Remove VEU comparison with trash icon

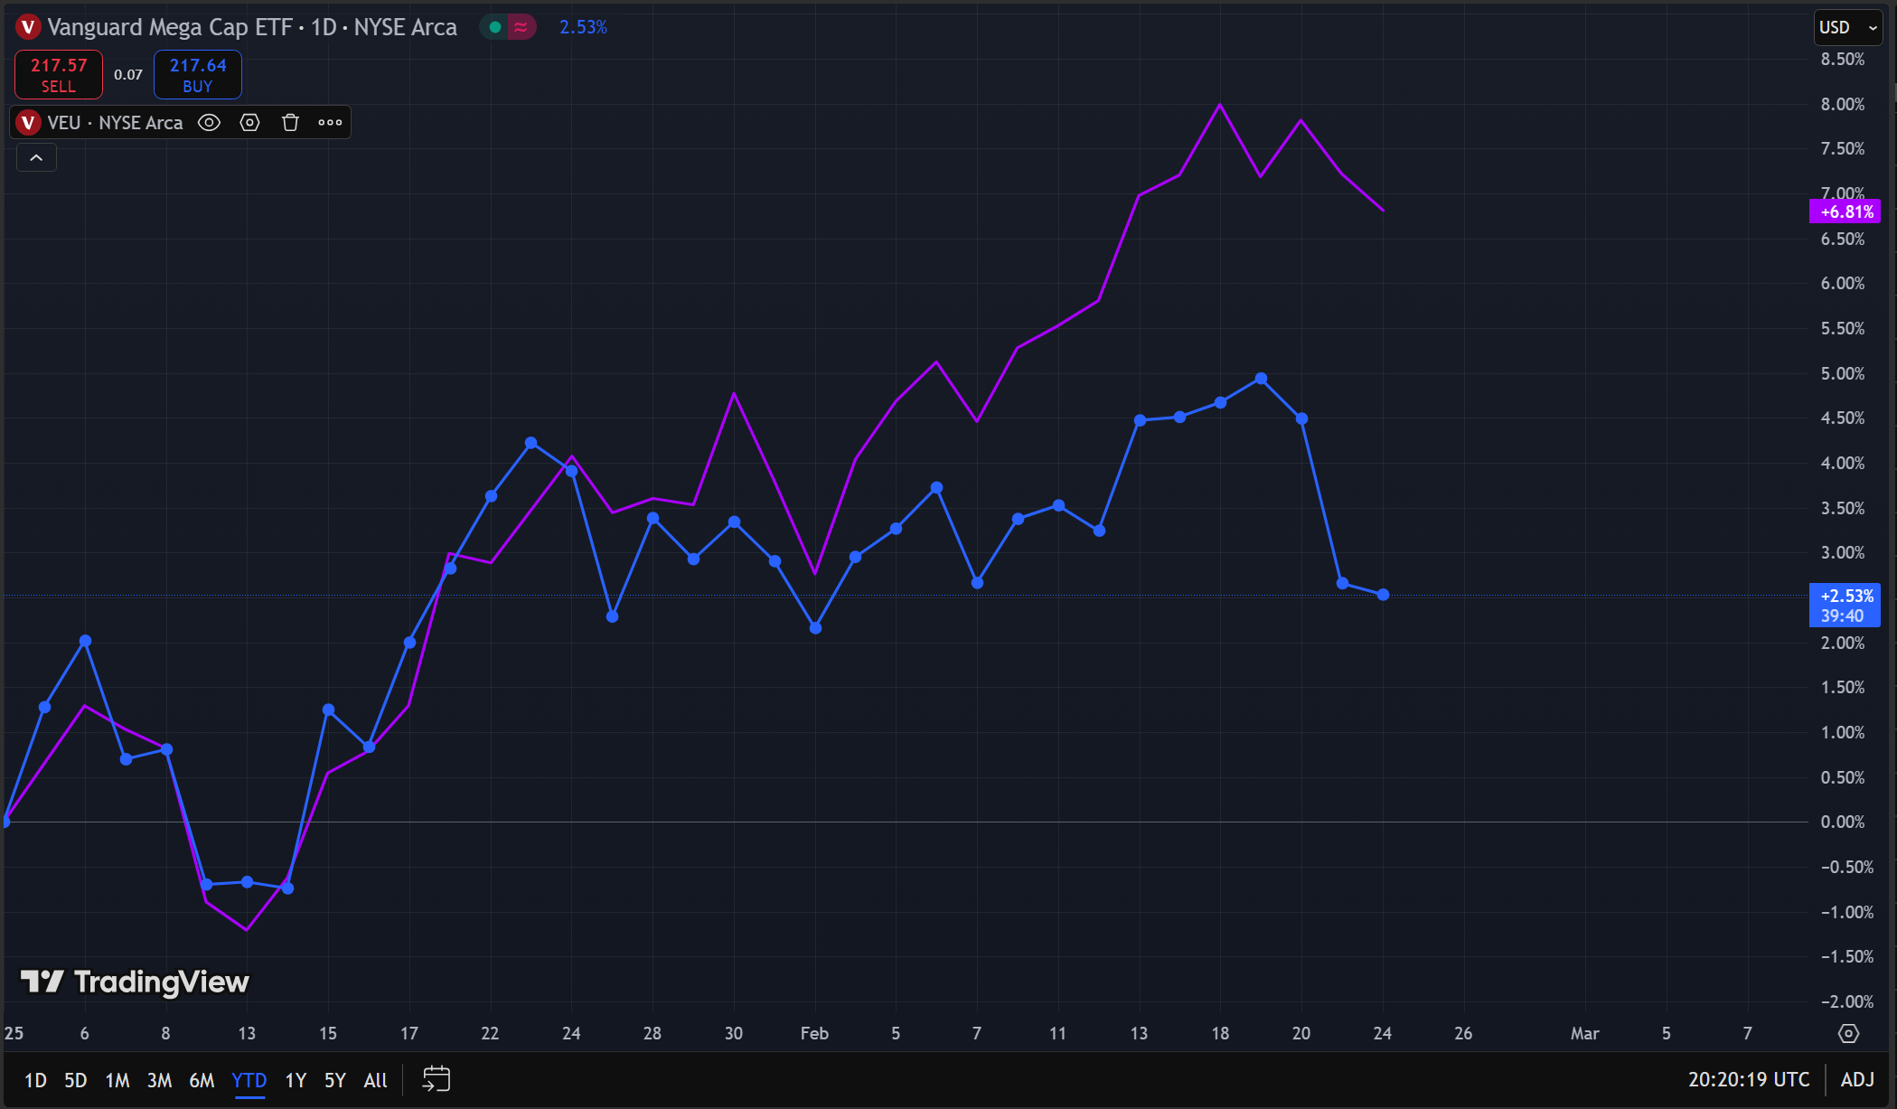290,123
